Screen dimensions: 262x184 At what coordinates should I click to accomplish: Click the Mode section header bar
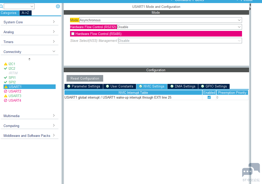click(x=156, y=13)
